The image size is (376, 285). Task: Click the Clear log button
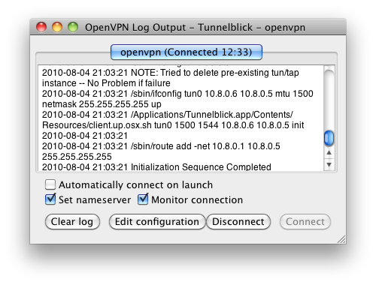tap(72, 221)
